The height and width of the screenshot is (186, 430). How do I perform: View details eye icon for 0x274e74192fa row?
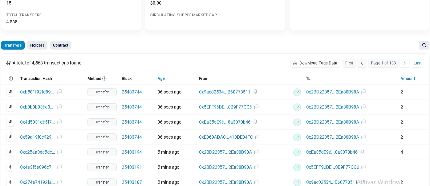(11, 182)
